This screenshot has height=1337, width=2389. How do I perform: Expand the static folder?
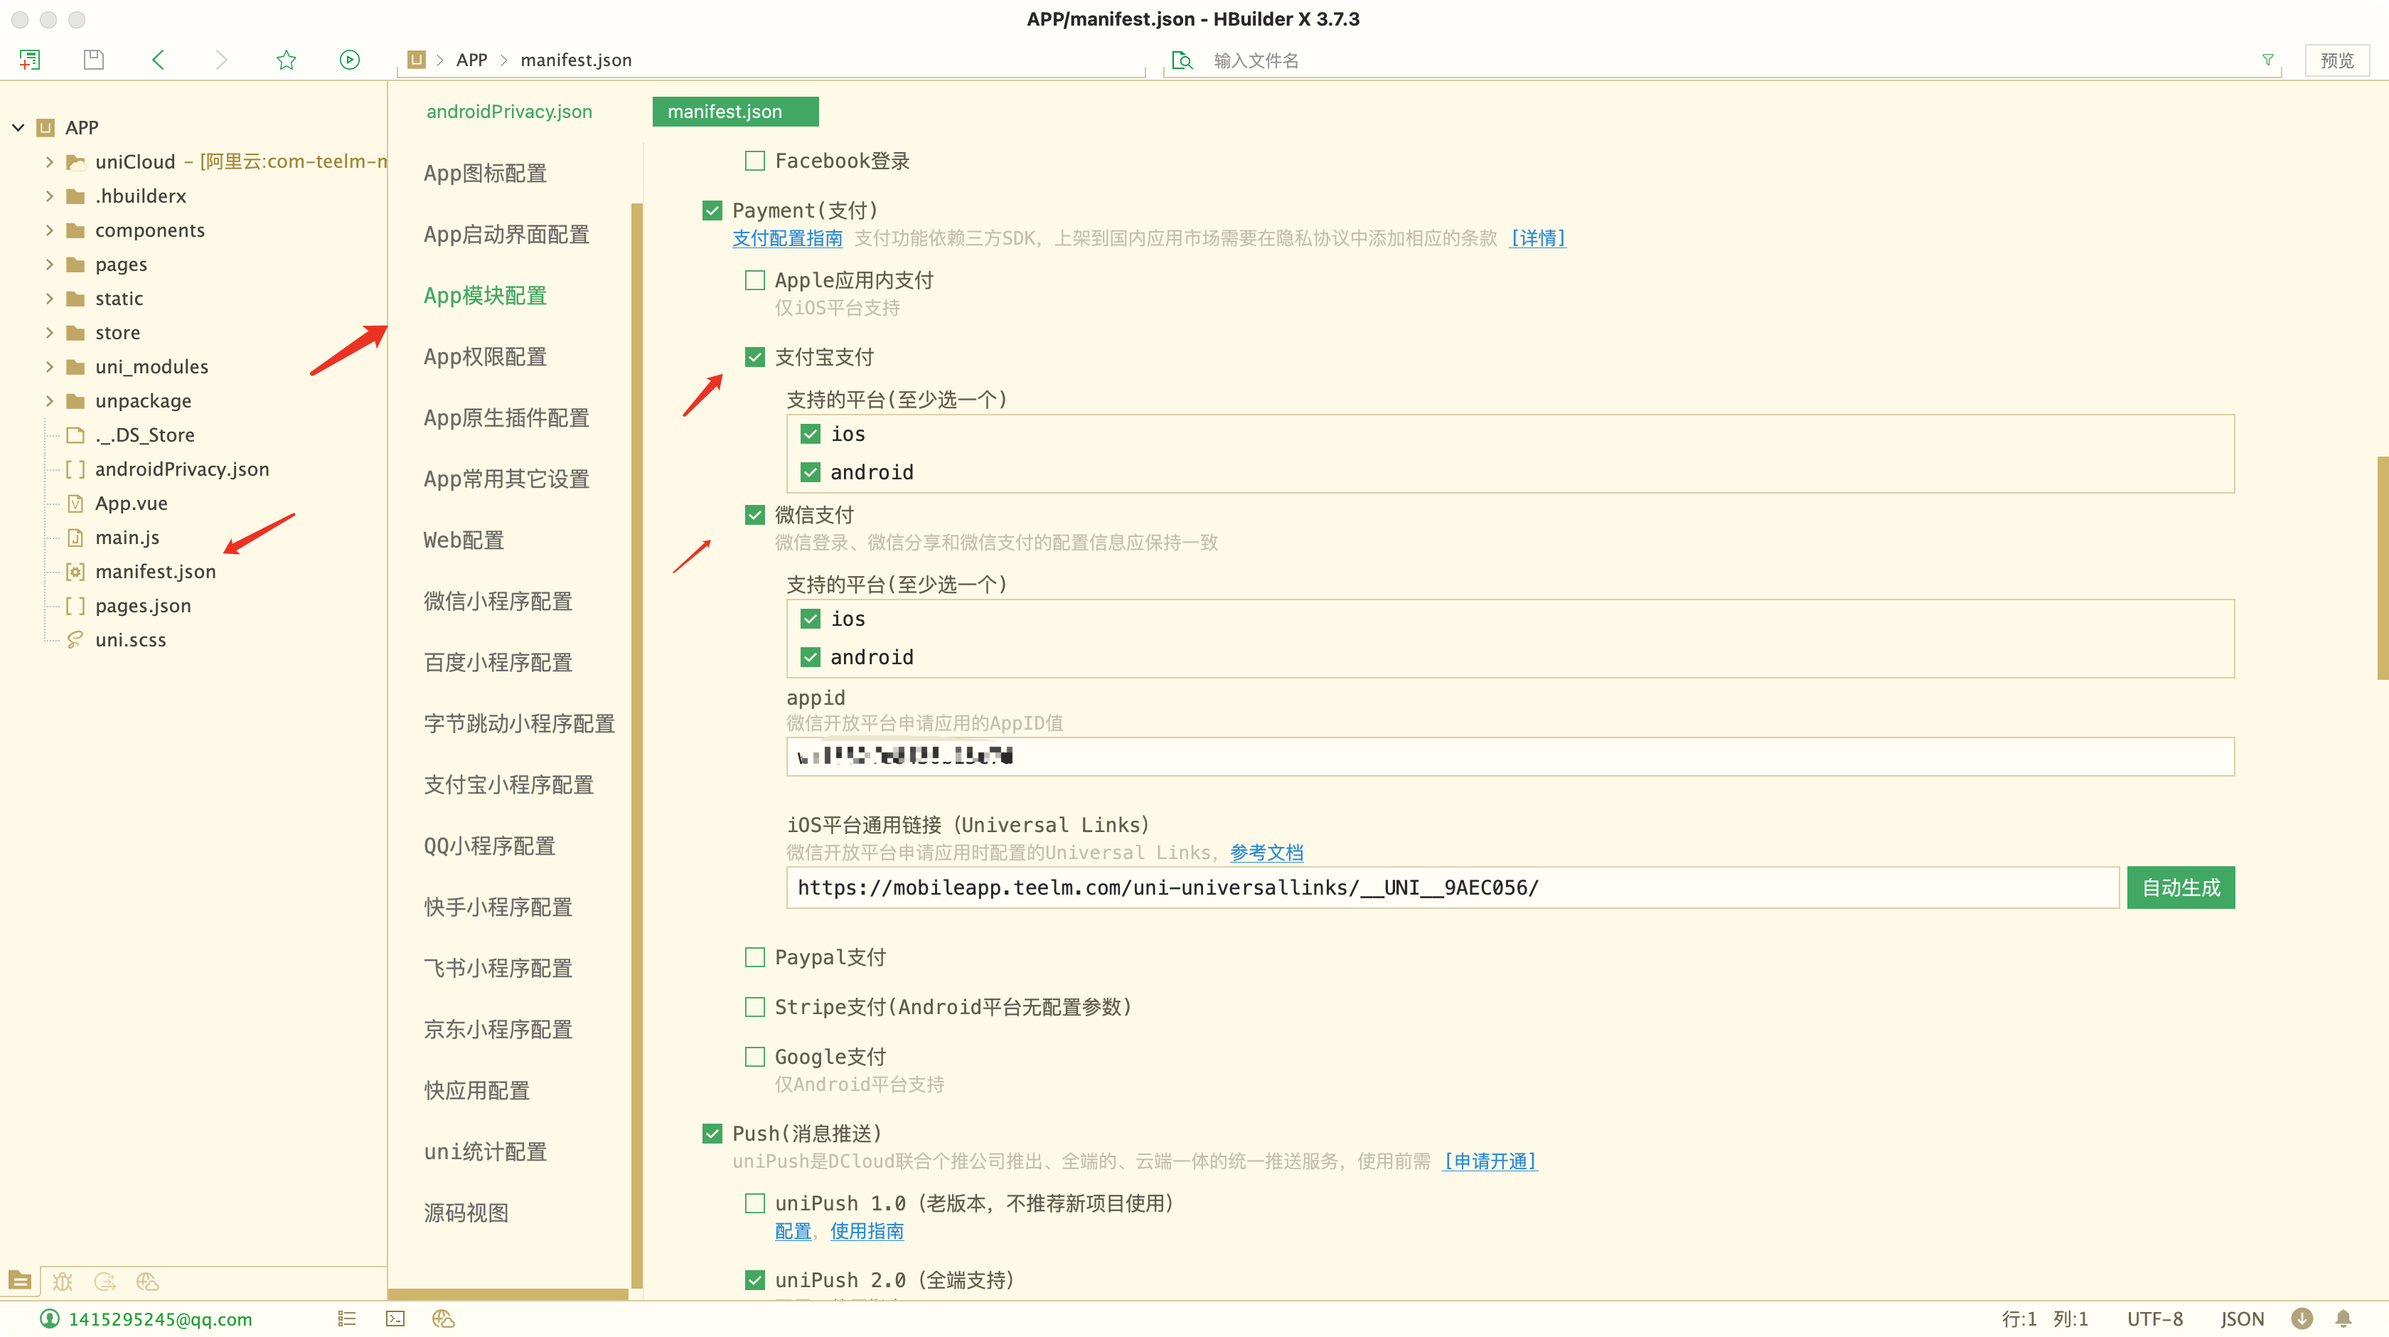49,299
